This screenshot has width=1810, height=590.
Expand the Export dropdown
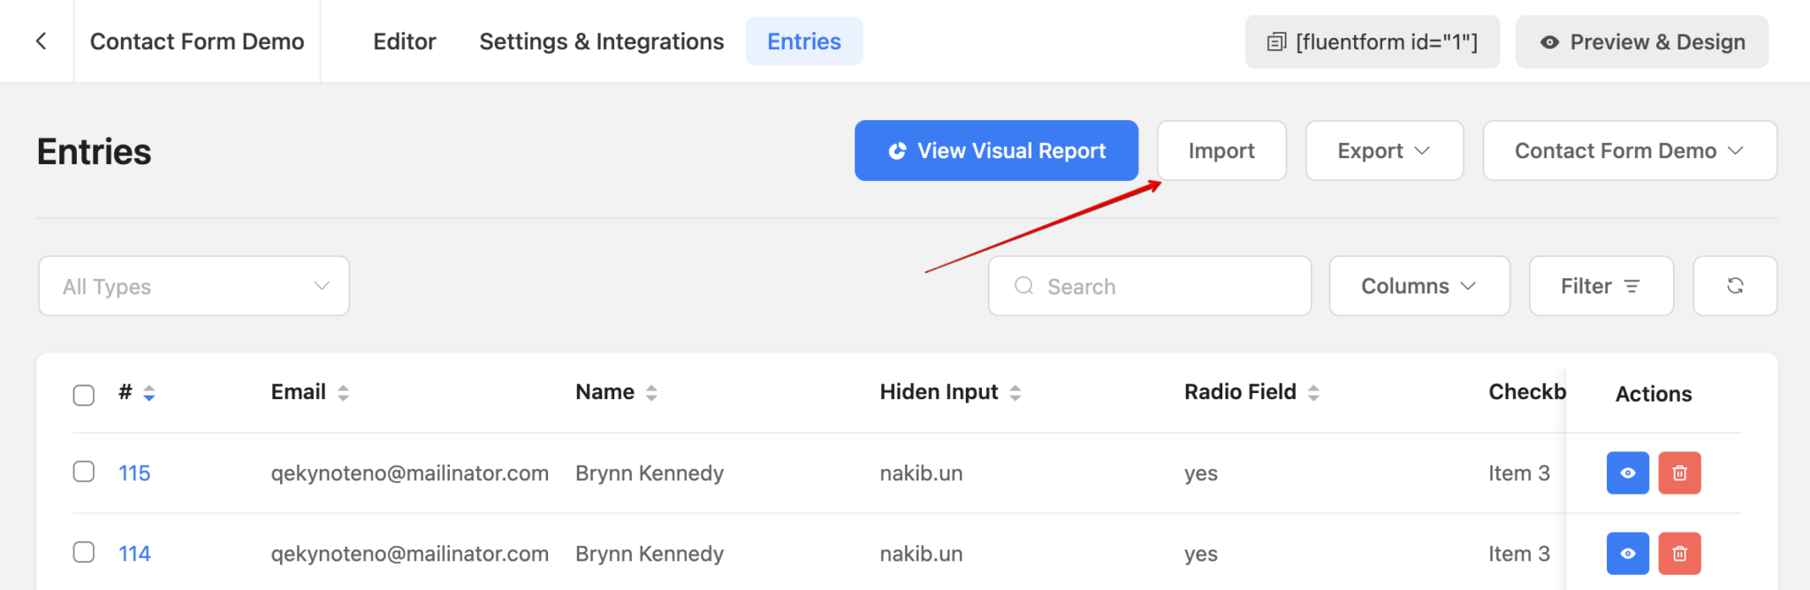(1384, 151)
